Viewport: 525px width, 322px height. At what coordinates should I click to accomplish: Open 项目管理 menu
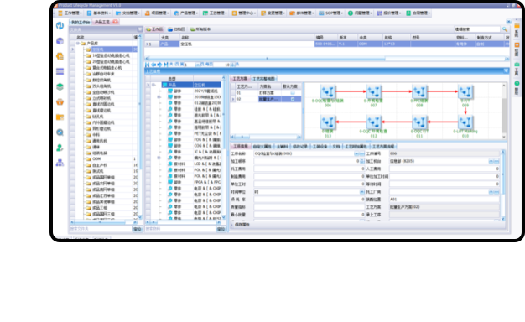[x=157, y=13]
